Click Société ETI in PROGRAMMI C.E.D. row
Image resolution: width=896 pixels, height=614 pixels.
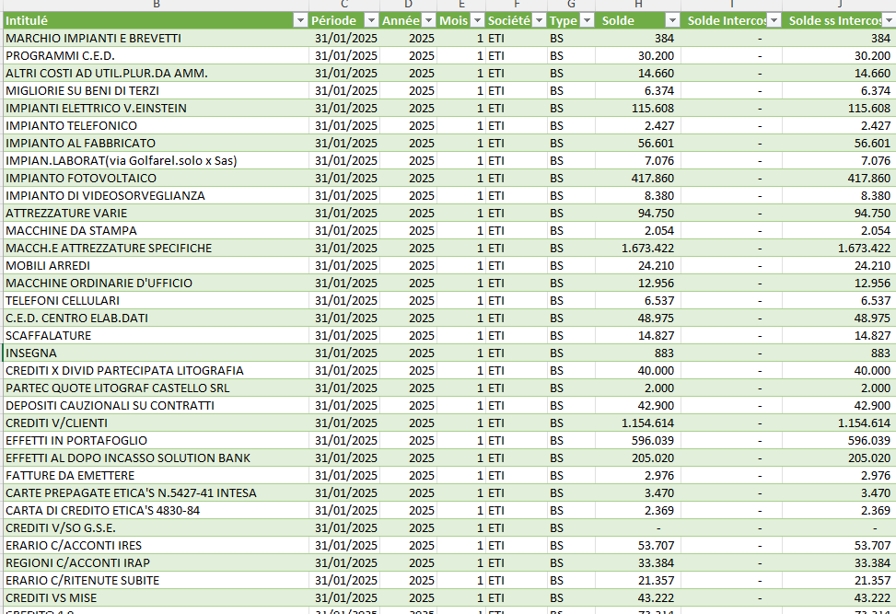pyautogui.click(x=496, y=56)
